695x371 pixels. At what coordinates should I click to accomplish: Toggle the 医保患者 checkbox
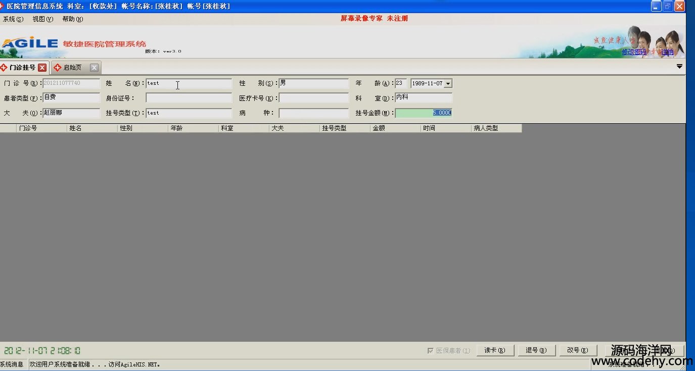click(431, 350)
